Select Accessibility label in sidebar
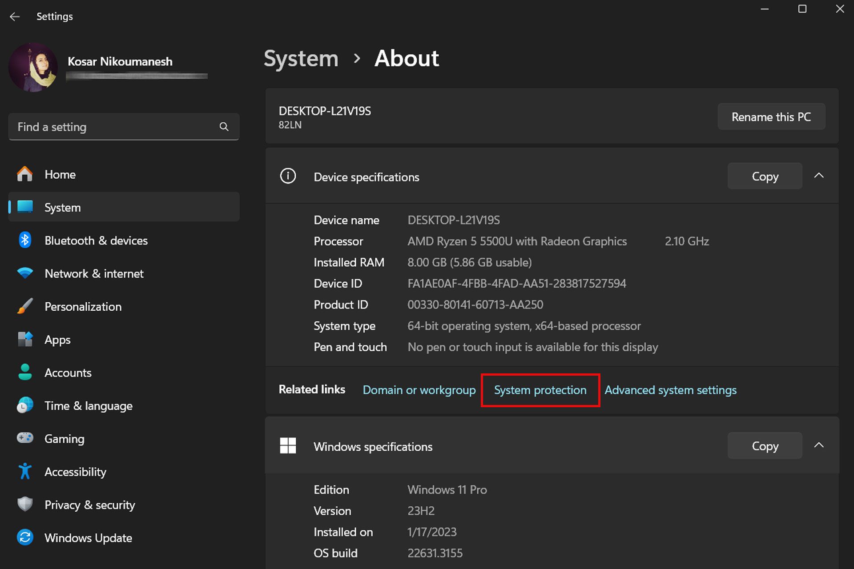Viewport: 854px width, 569px height. 75,472
